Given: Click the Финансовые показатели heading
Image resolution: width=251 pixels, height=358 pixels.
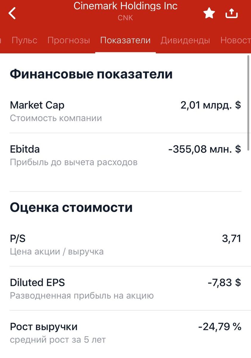Looking at the screenshot, I should [x=91, y=74].
